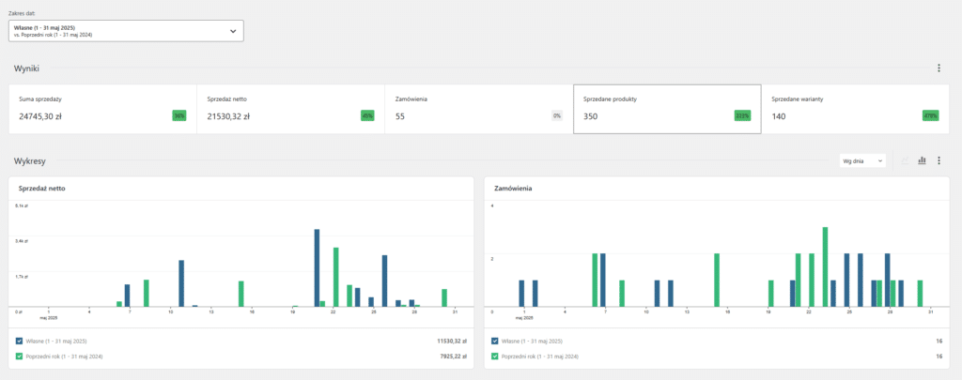Open the Wyniki section options menu
Image resolution: width=962 pixels, height=380 pixels.
tap(939, 68)
